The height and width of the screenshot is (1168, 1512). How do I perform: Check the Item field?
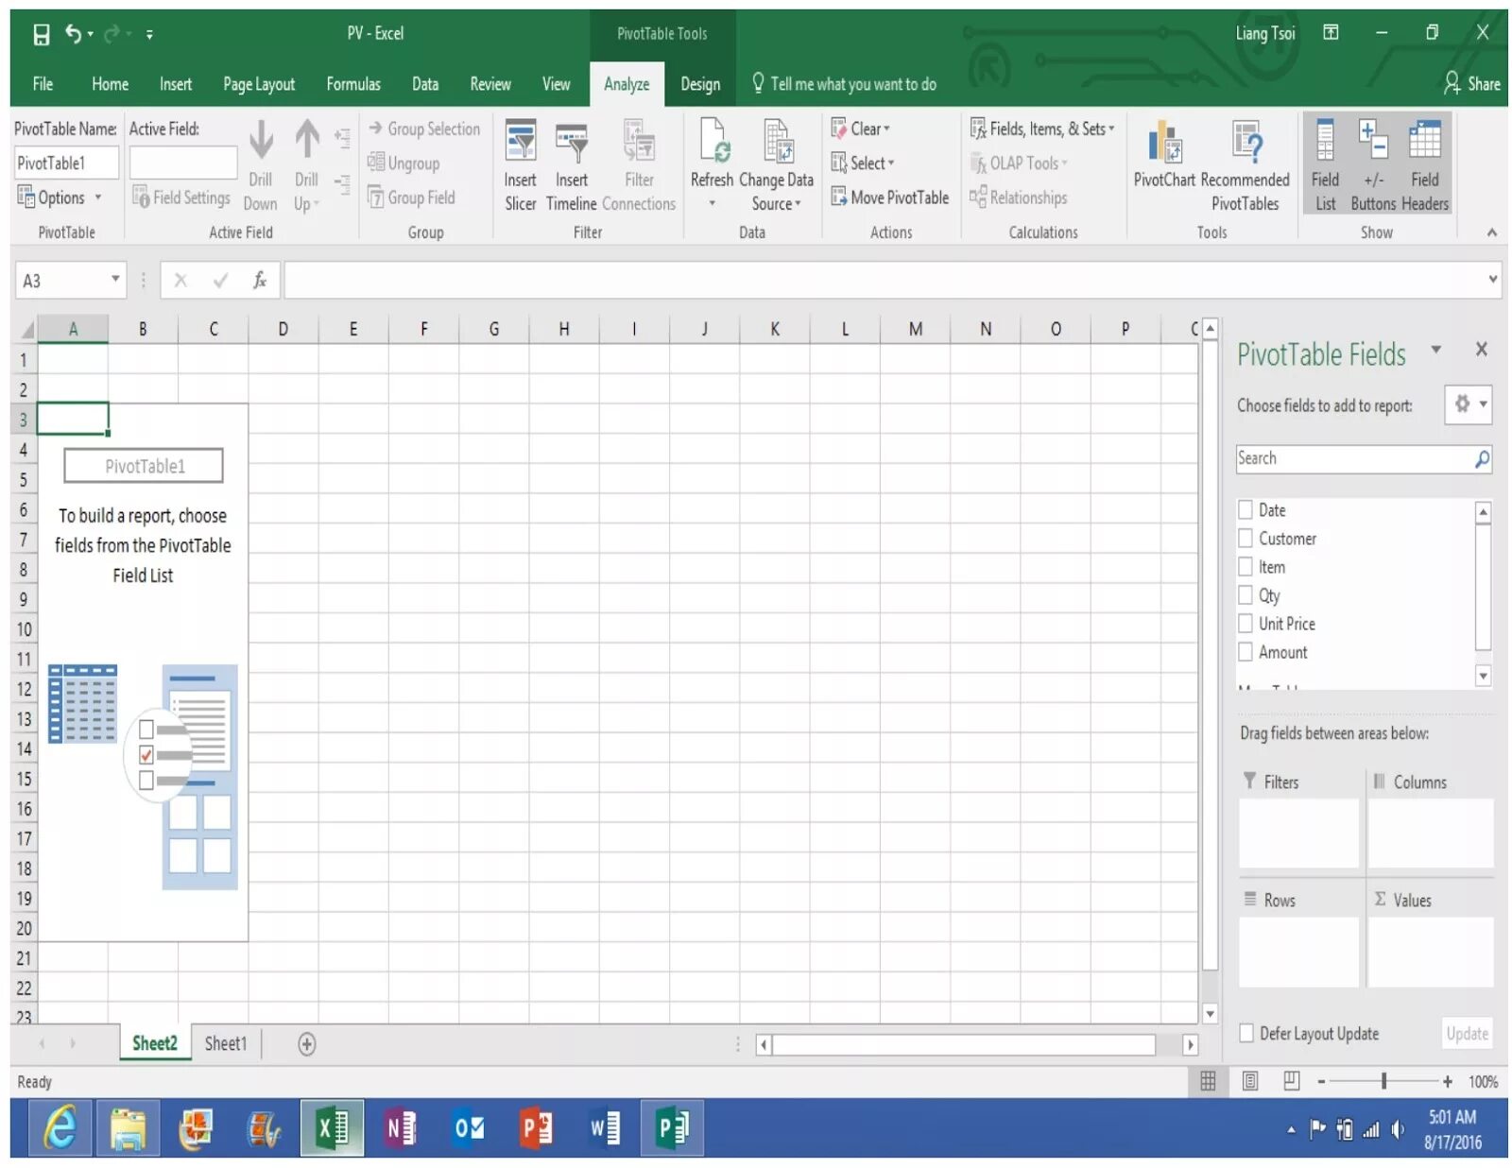click(x=1246, y=567)
